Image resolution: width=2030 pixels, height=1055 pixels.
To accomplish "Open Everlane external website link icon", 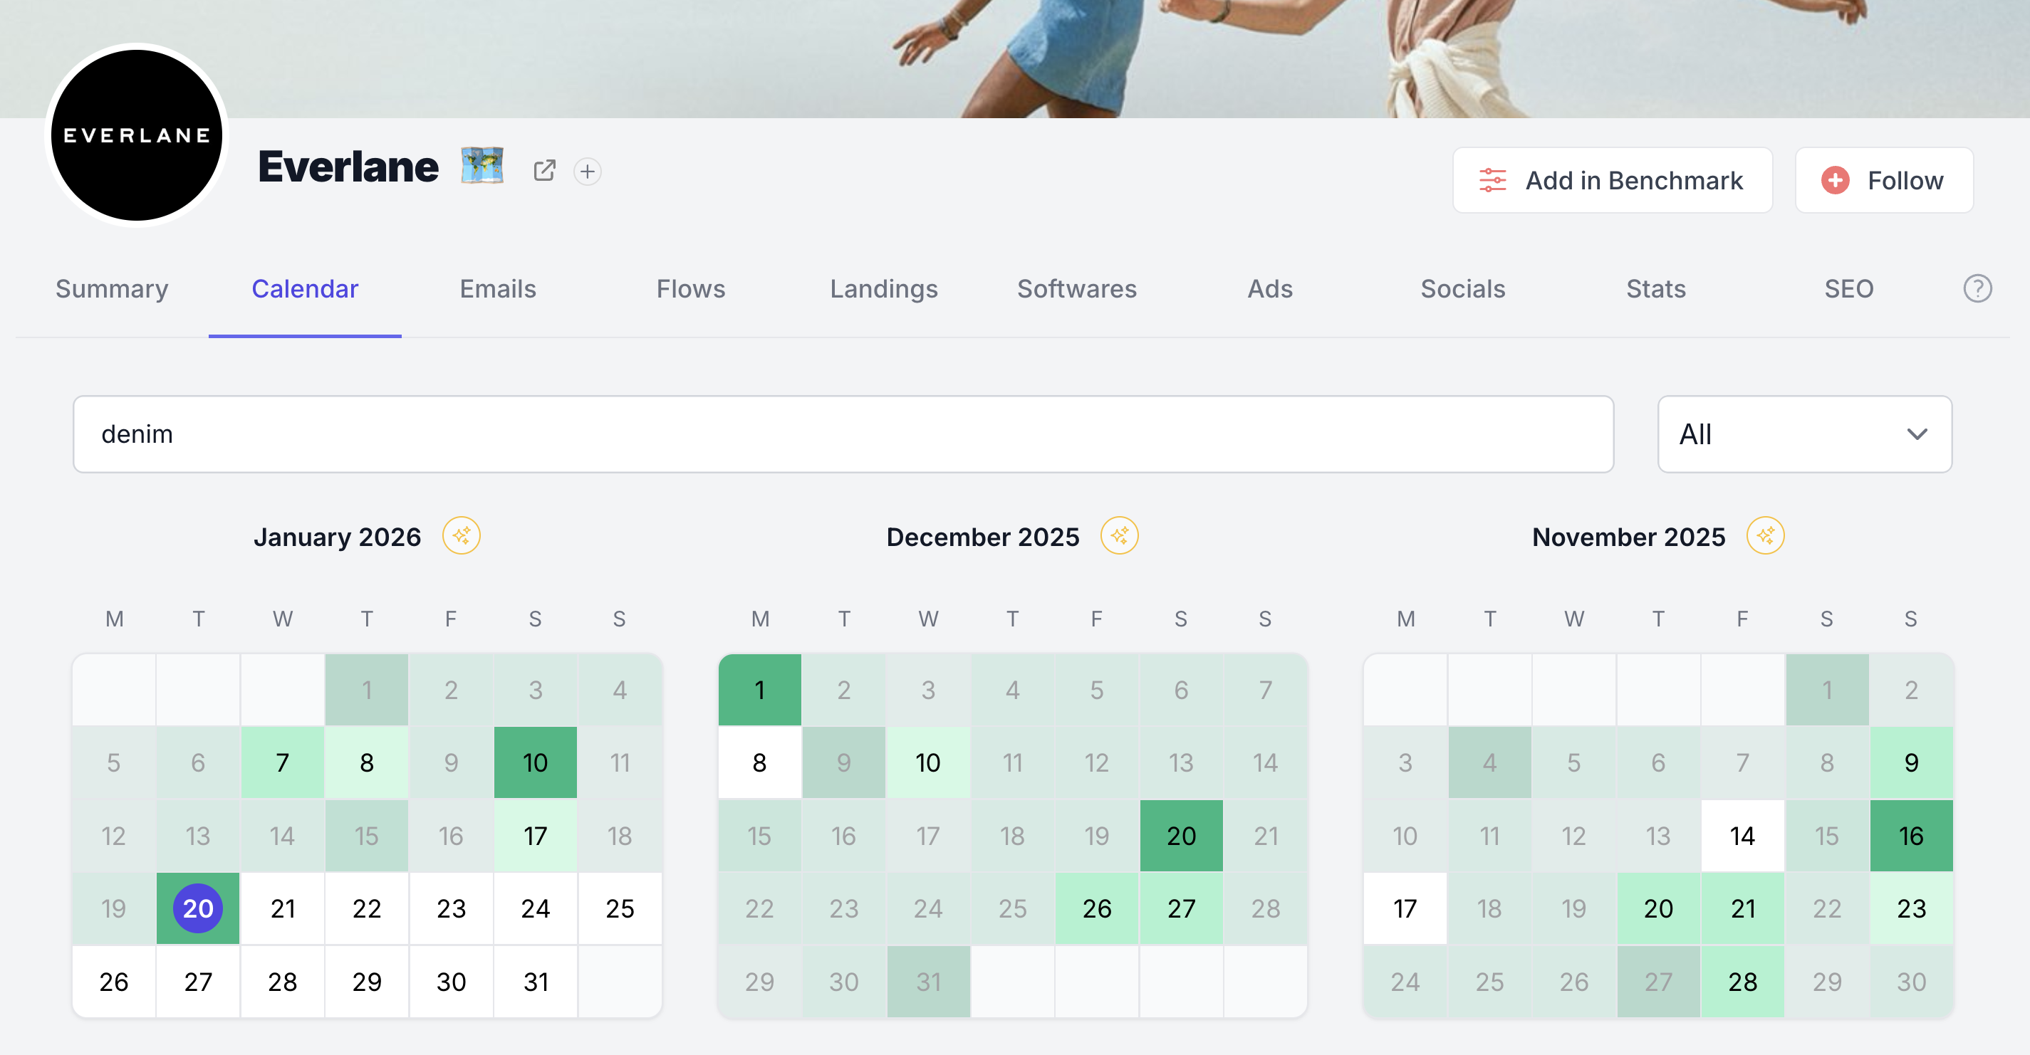I will pyautogui.click(x=543, y=170).
